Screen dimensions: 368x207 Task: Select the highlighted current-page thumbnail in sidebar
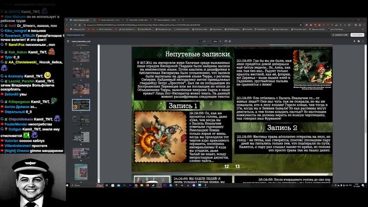[81, 105]
